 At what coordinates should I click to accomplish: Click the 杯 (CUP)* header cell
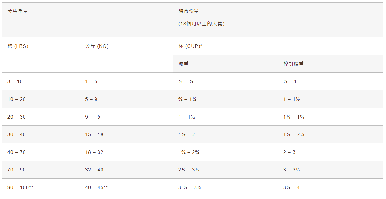point(190,46)
